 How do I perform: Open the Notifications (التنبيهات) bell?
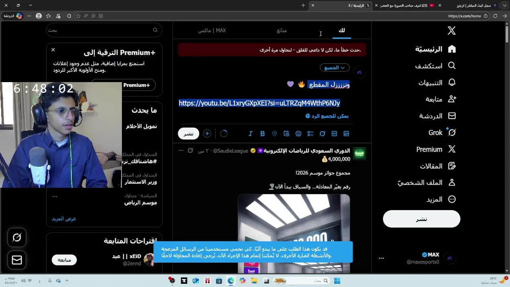(452, 83)
